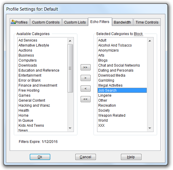Click Available Categories scroll up arrow
173x170 pixels.
(70, 41)
